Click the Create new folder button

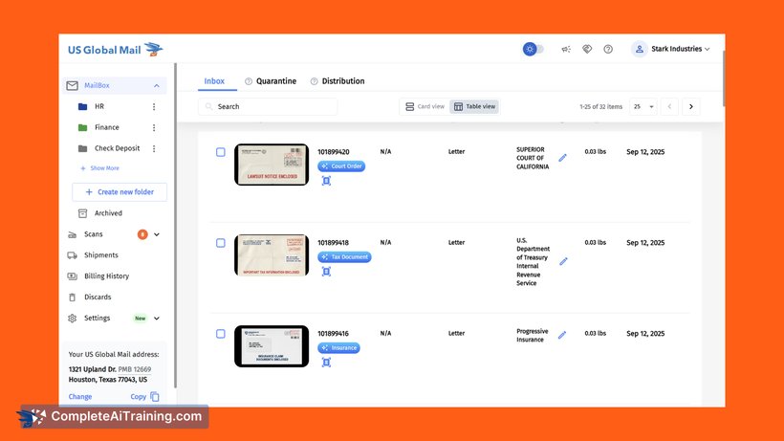click(x=120, y=192)
